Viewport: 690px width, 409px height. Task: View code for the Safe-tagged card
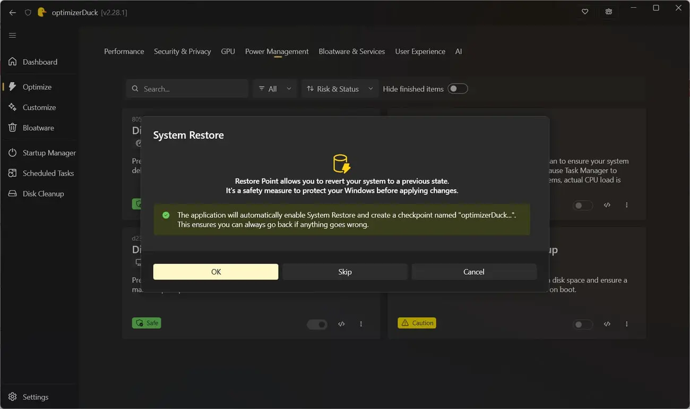point(342,324)
